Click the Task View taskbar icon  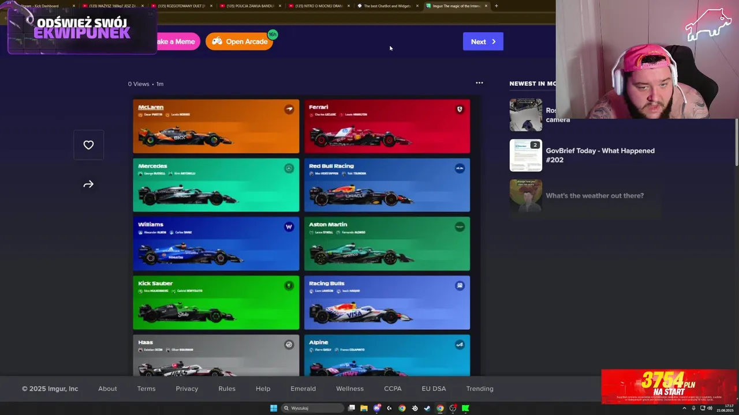[351, 408]
